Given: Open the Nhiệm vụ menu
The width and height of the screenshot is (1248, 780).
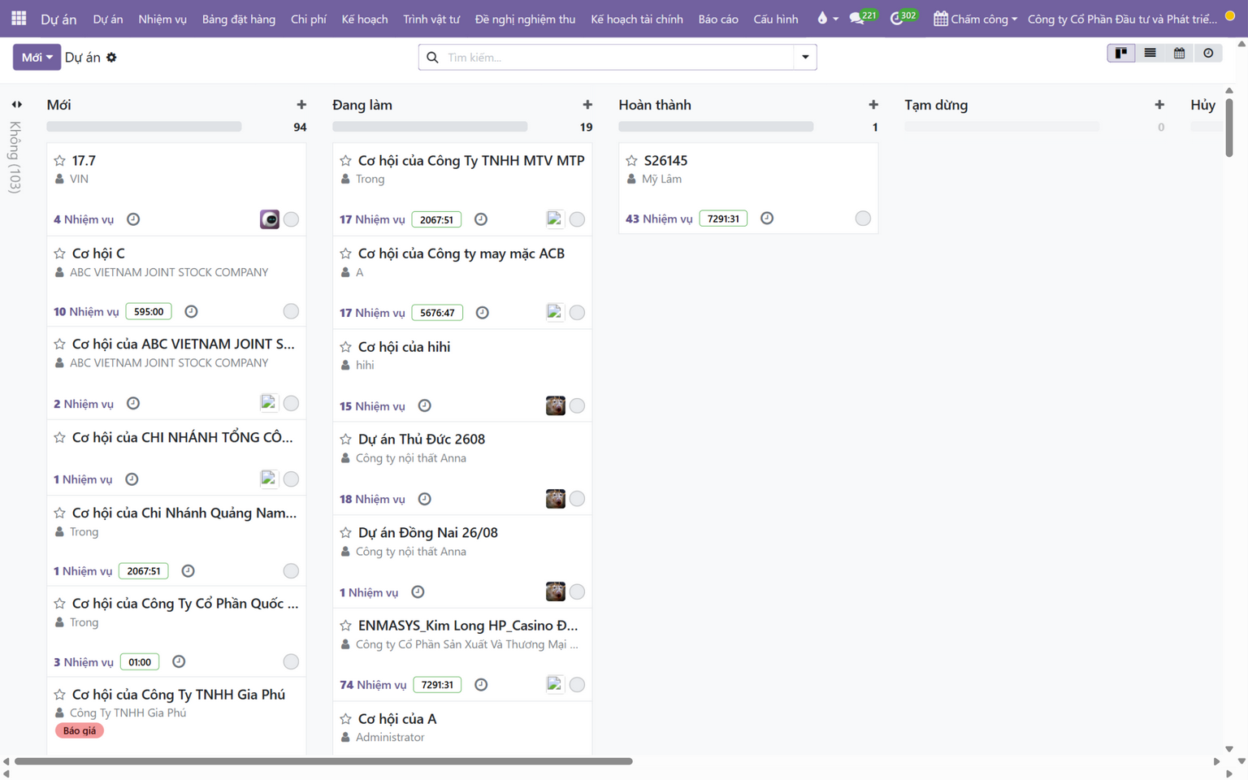Looking at the screenshot, I should point(162,19).
